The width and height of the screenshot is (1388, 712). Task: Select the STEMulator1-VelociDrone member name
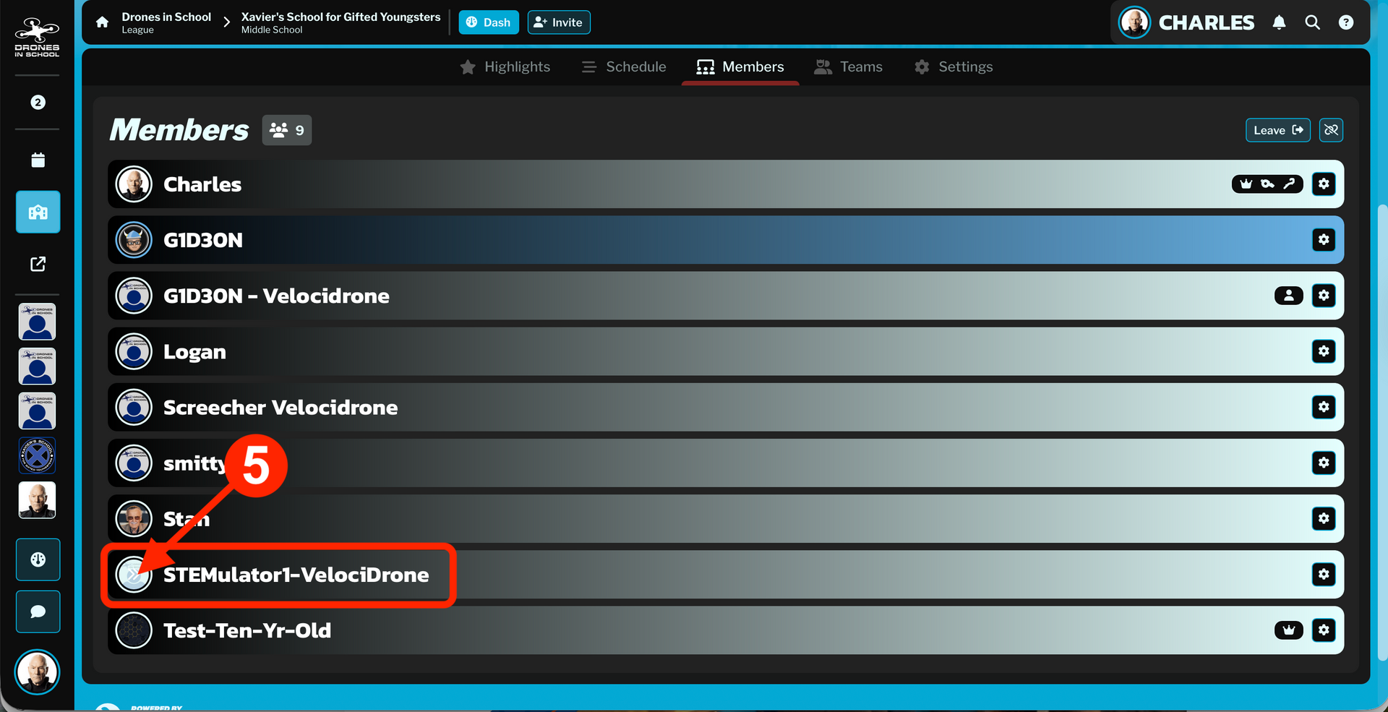296,575
